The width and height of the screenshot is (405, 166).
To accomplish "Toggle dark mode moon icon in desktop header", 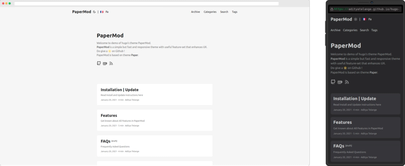I will (94, 12).
